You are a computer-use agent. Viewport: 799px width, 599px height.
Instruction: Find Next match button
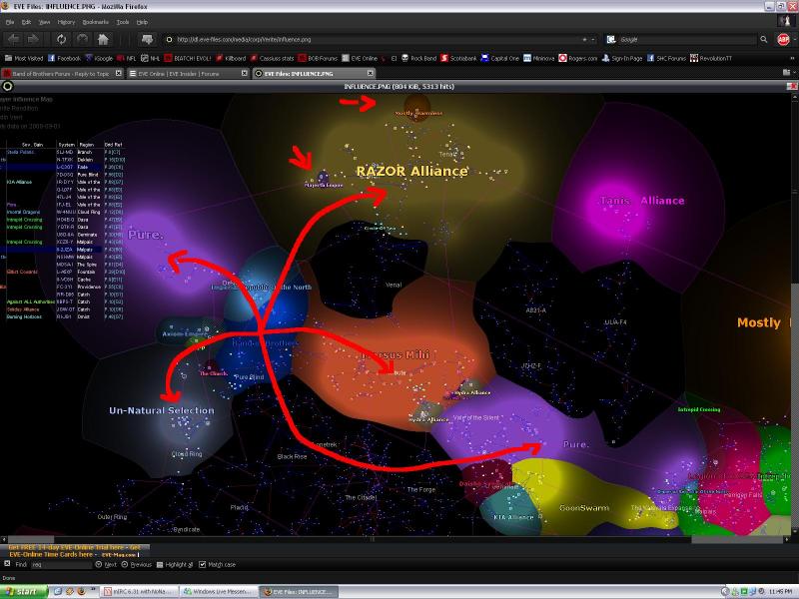coord(106,564)
